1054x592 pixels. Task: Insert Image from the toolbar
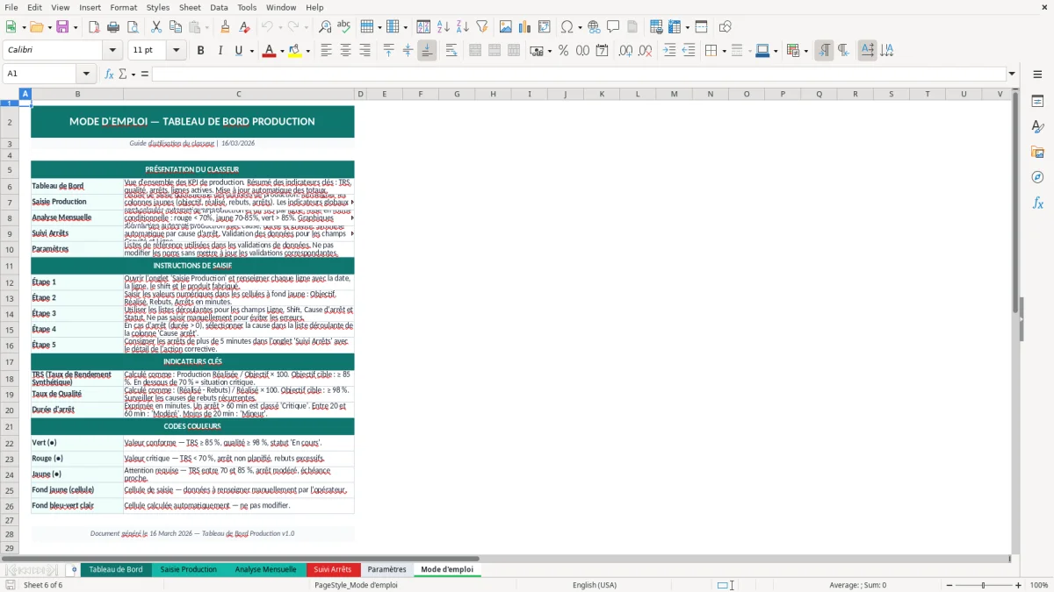[x=506, y=27]
